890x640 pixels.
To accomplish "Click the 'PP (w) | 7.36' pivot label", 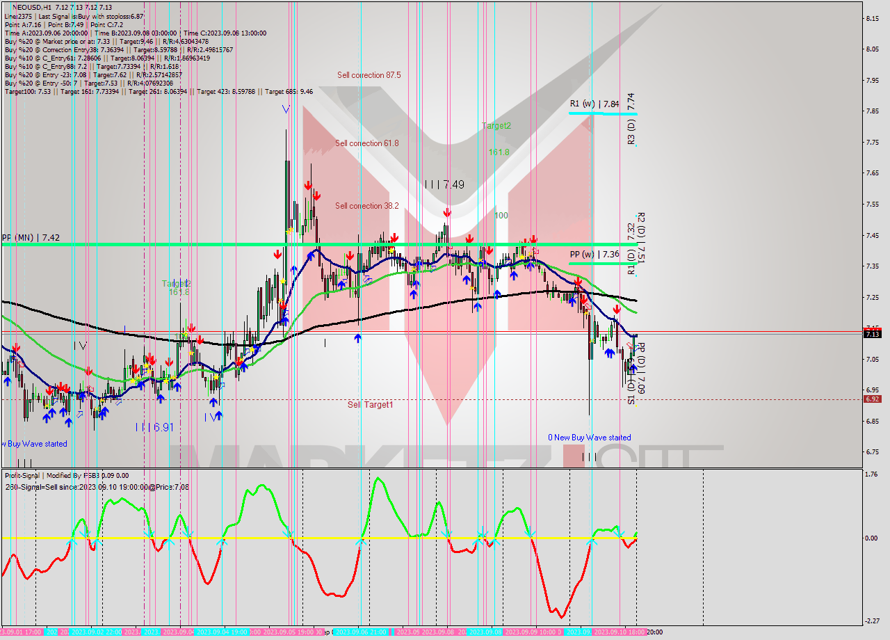I will pos(594,255).
